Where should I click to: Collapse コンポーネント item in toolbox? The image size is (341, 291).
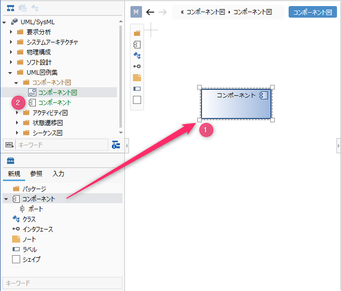(x=6, y=199)
